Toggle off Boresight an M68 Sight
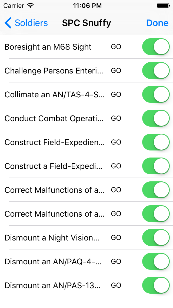173x308 pixels. pyautogui.click(x=156, y=46)
